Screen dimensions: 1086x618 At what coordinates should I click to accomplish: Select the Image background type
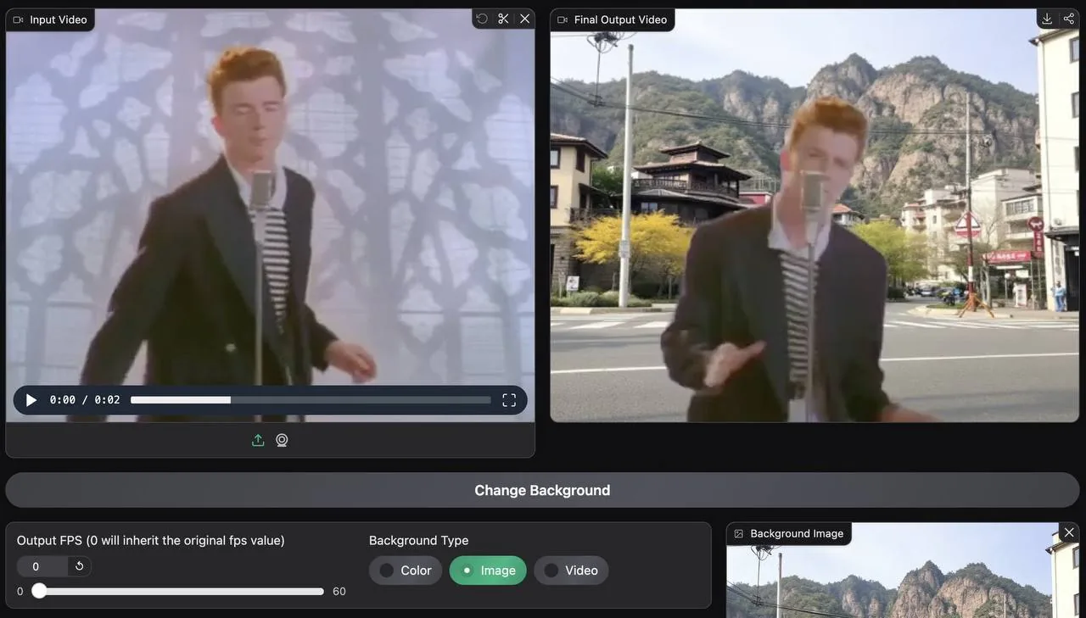click(x=488, y=571)
